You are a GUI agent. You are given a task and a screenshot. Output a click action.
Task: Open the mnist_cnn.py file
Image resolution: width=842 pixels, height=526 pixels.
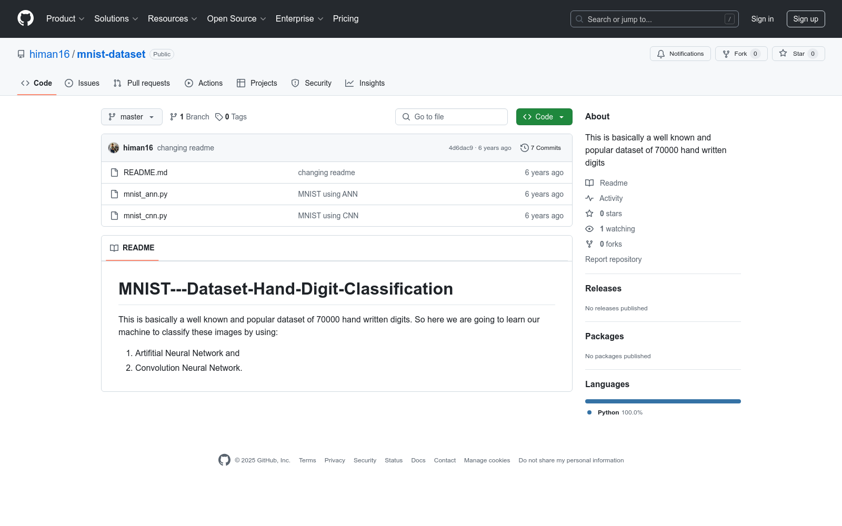145,216
